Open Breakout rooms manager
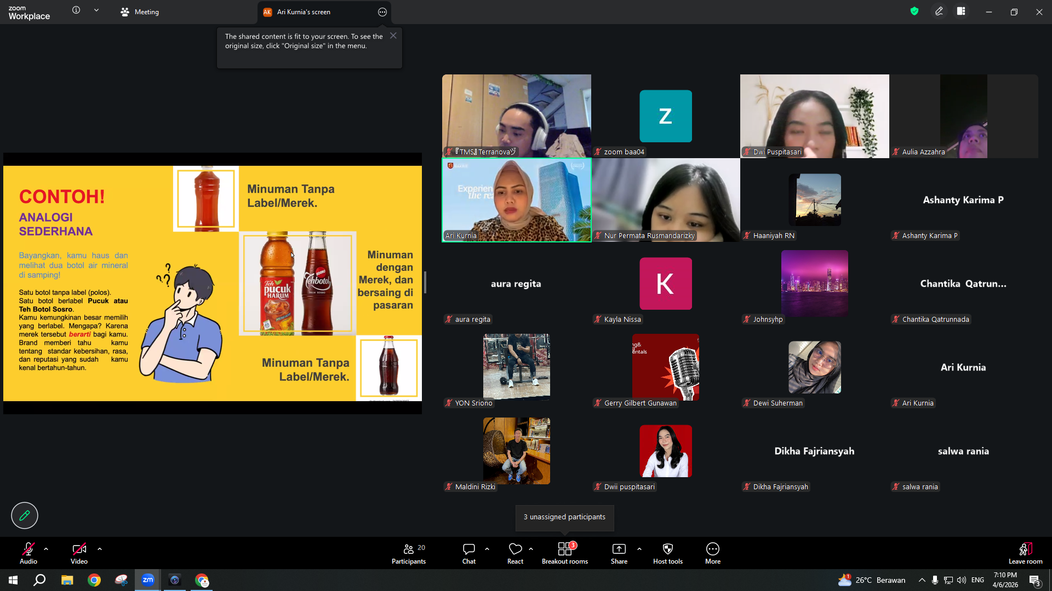The height and width of the screenshot is (591, 1052). point(565,553)
